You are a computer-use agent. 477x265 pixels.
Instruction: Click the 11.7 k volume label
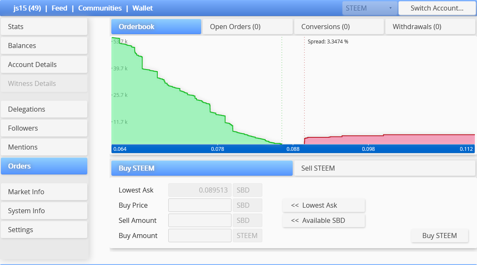click(x=121, y=122)
